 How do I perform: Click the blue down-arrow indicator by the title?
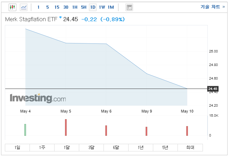pyautogui.click(x=60, y=17)
